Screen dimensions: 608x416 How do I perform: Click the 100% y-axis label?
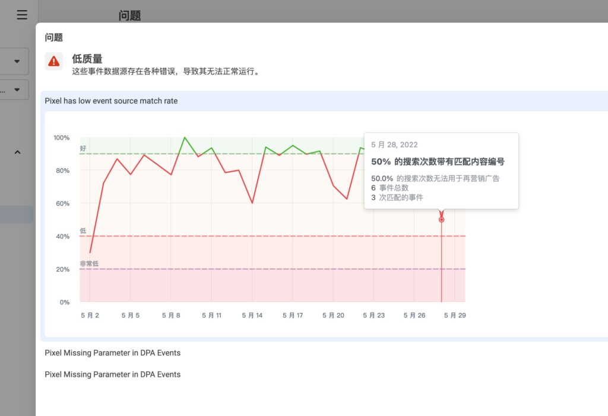pos(62,136)
